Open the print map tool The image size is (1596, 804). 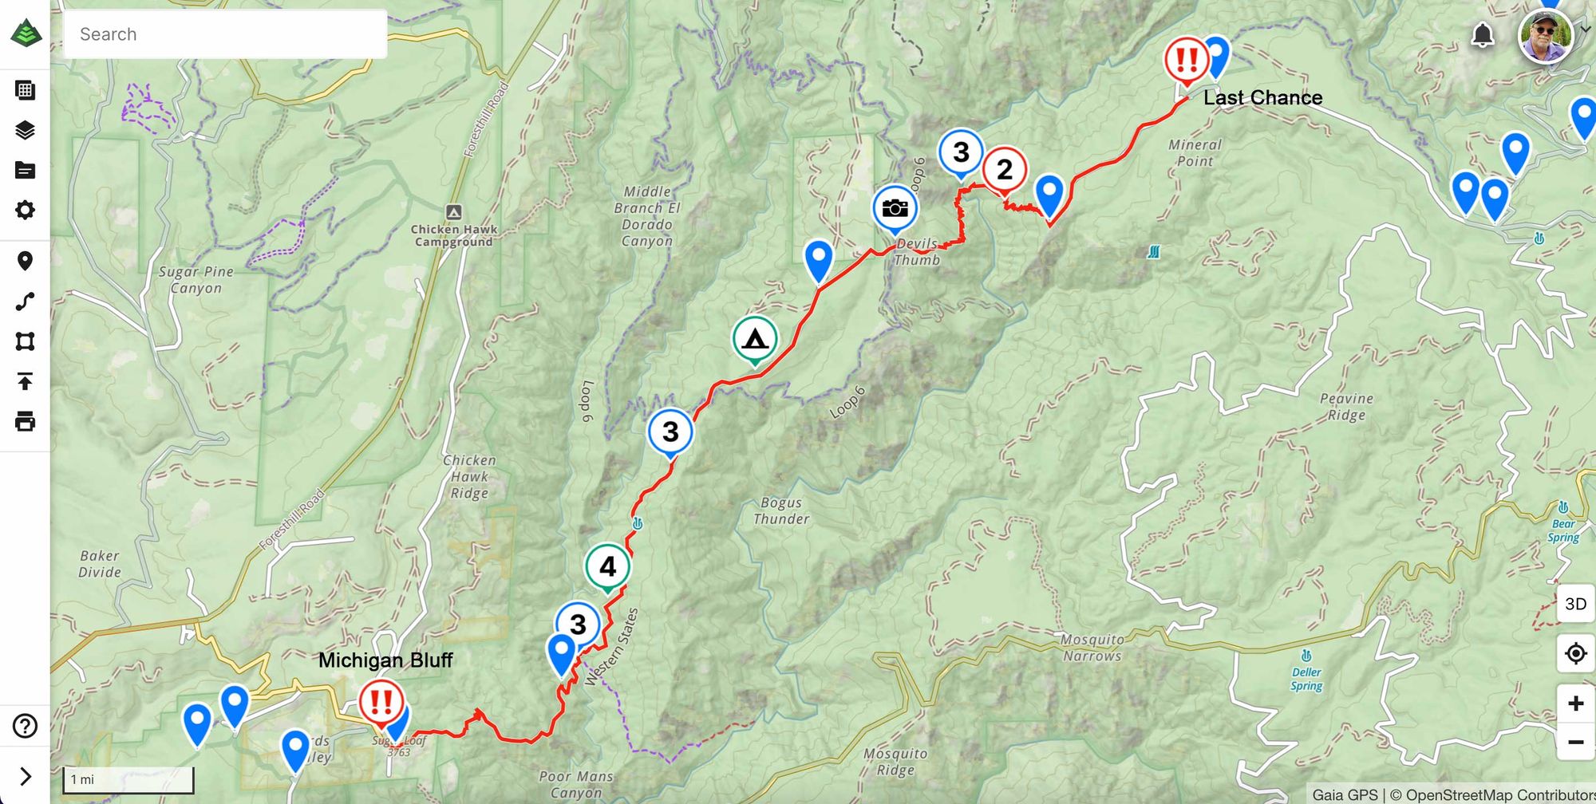[25, 421]
